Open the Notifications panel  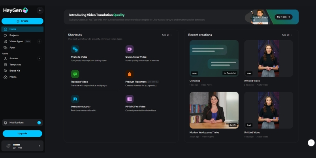[23, 122]
